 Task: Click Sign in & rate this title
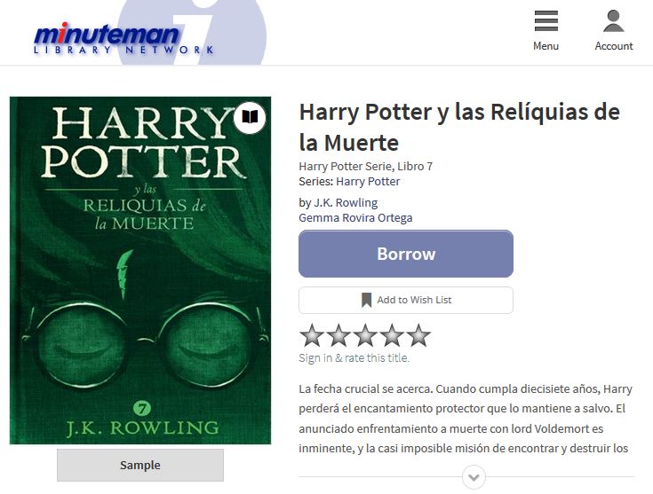(x=354, y=358)
